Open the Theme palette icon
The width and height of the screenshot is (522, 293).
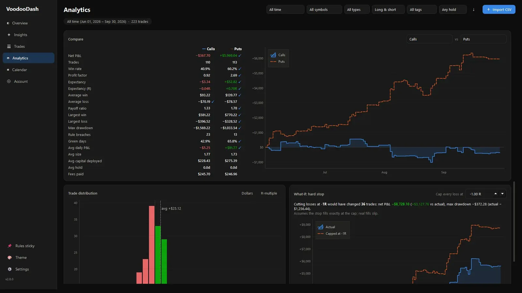[x=9, y=258]
